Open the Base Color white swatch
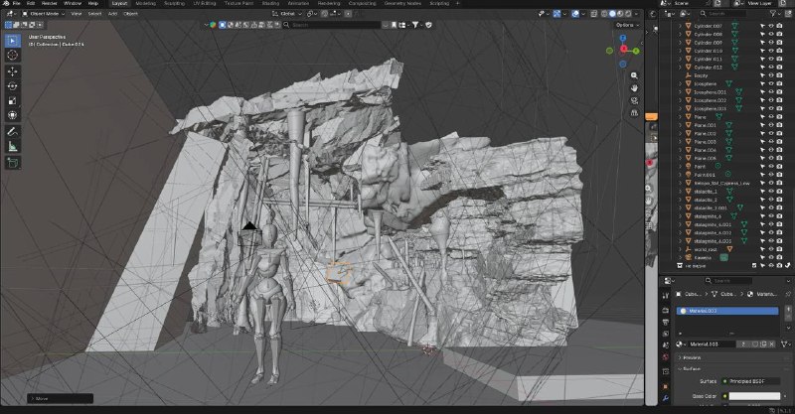The height and width of the screenshot is (414, 795). (x=754, y=396)
